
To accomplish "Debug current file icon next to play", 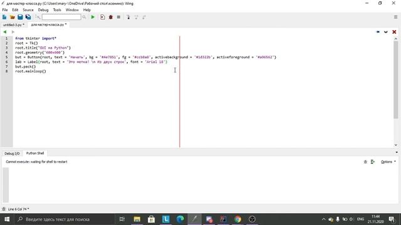I will [x=103, y=17].
